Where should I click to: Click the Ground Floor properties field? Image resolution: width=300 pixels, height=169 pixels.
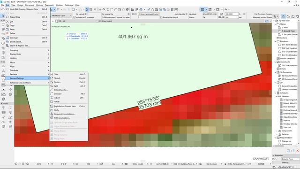point(290,159)
